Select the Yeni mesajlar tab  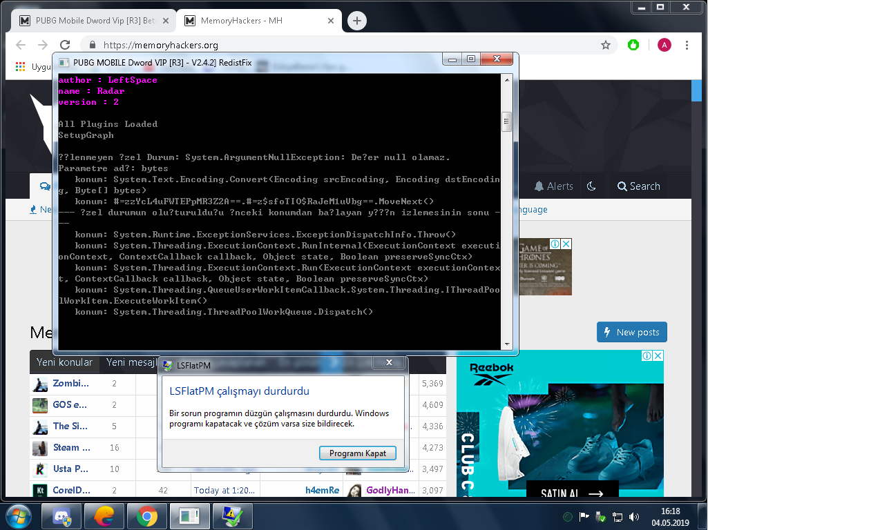click(x=132, y=362)
